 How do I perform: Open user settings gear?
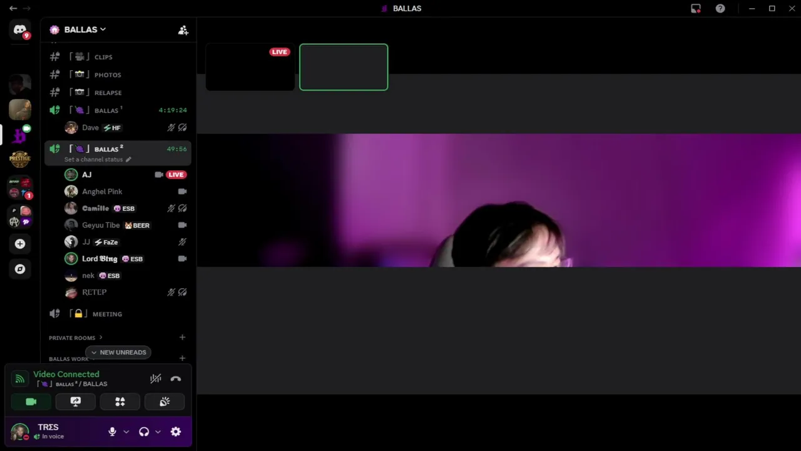(x=176, y=432)
